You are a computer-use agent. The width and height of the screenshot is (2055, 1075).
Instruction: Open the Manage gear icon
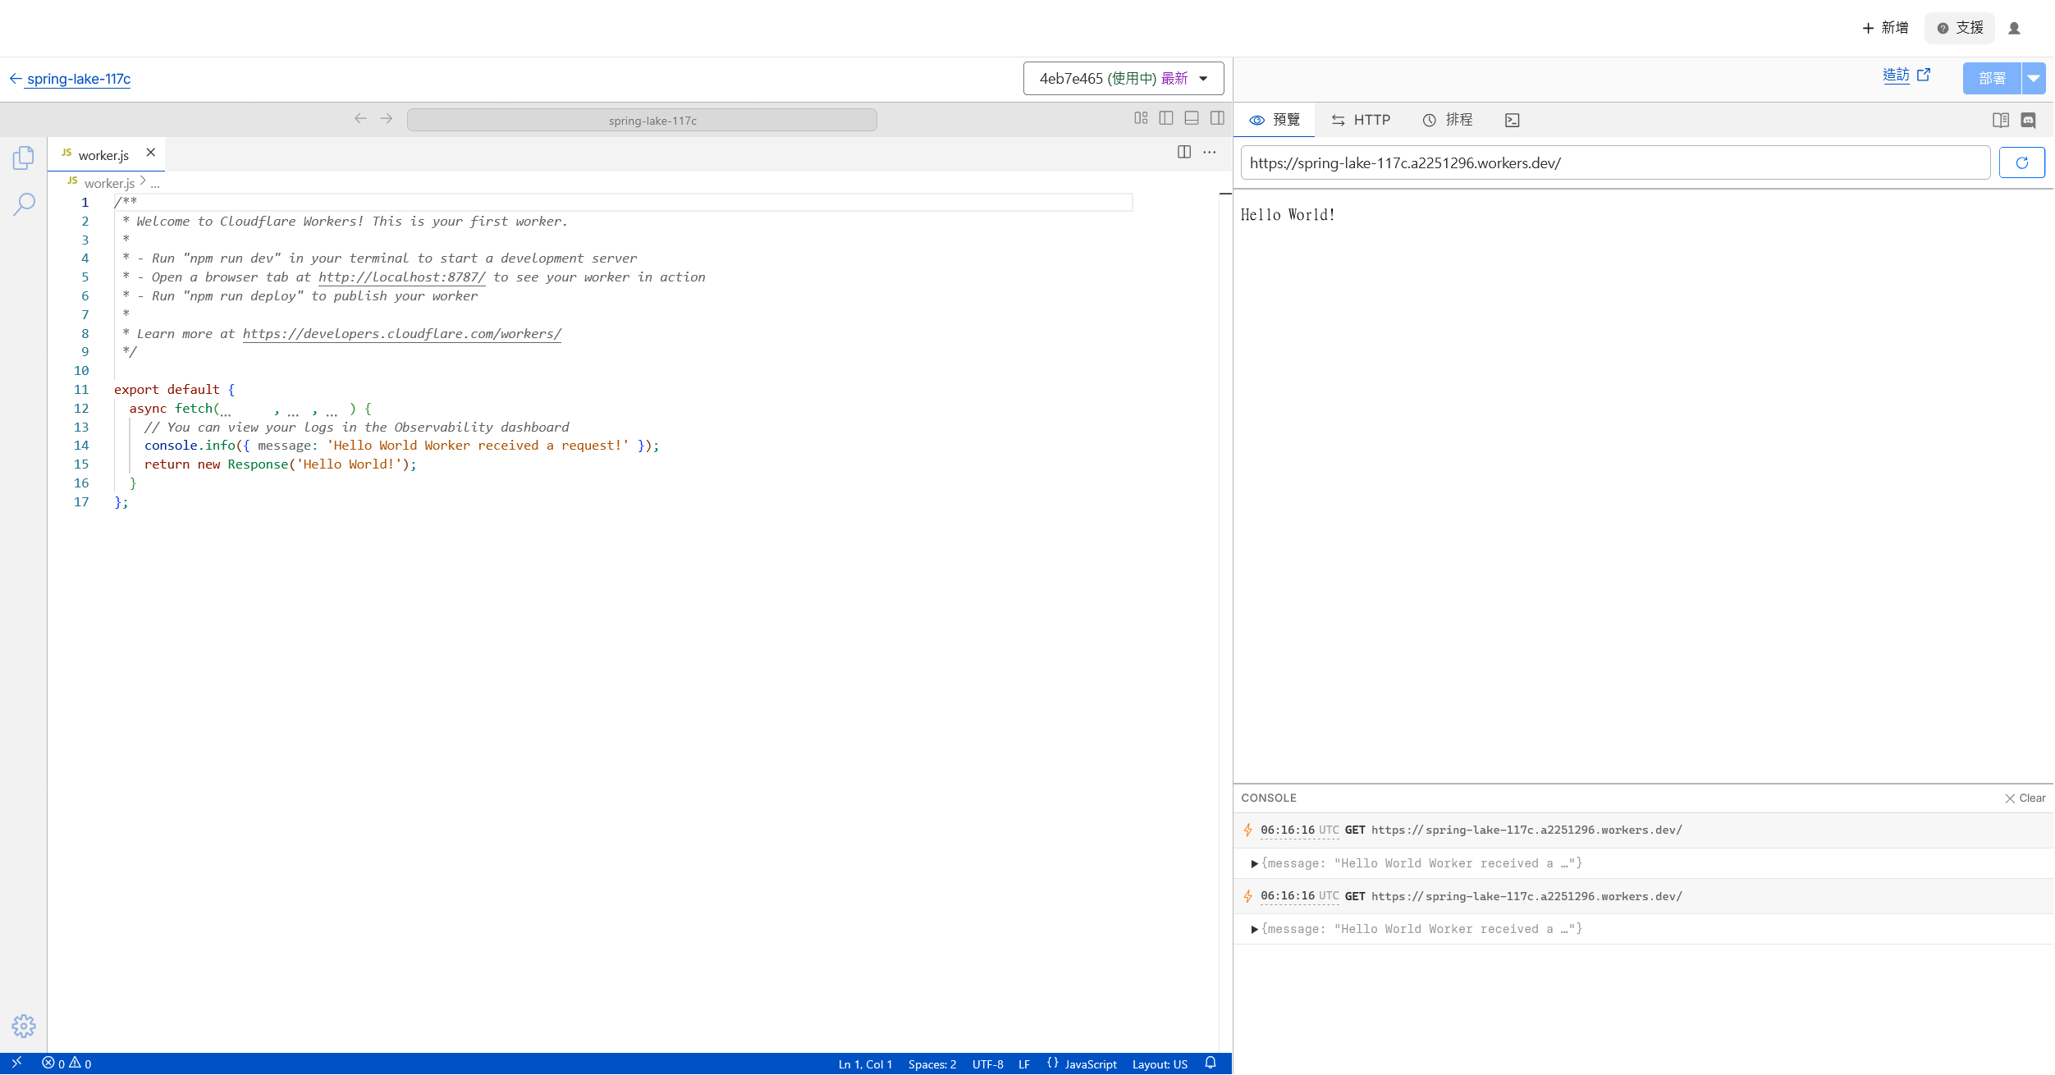[23, 1026]
